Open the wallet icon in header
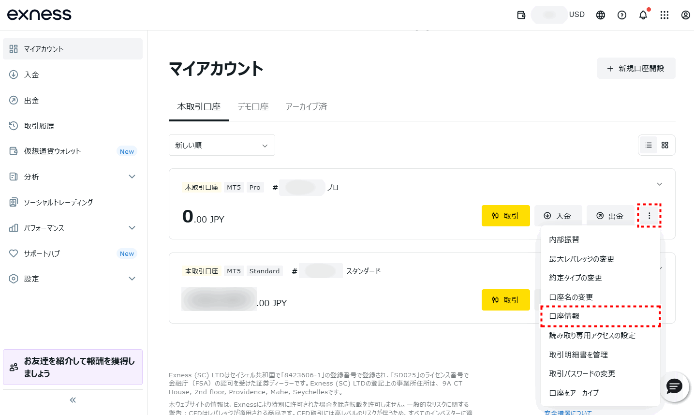694x415 pixels. [x=521, y=15]
